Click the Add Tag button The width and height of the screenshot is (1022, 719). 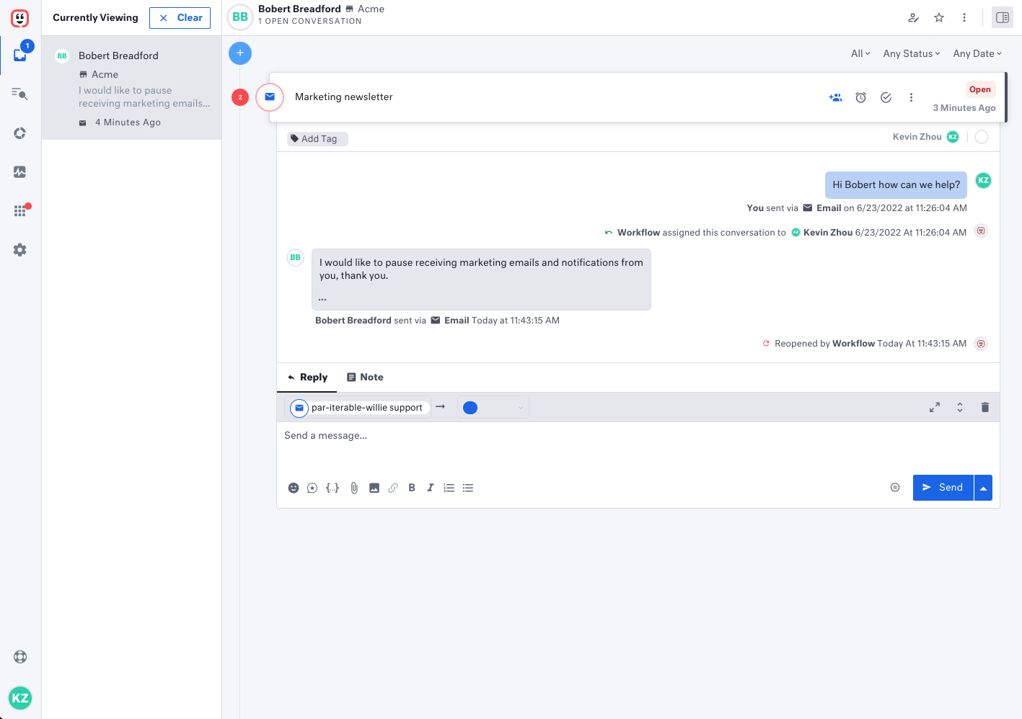(318, 138)
